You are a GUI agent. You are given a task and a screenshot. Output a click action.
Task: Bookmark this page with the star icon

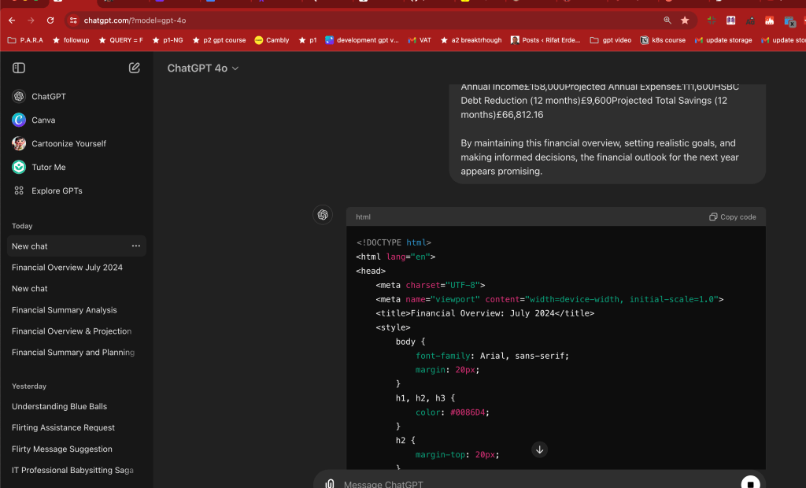(x=685, y=20)
